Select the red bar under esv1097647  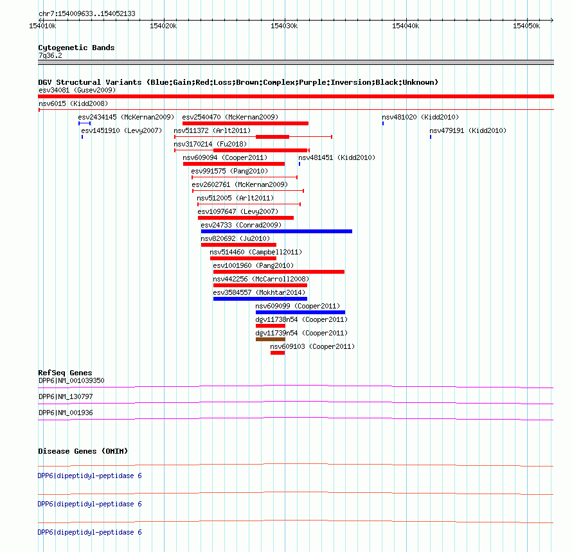coord(246,218)
